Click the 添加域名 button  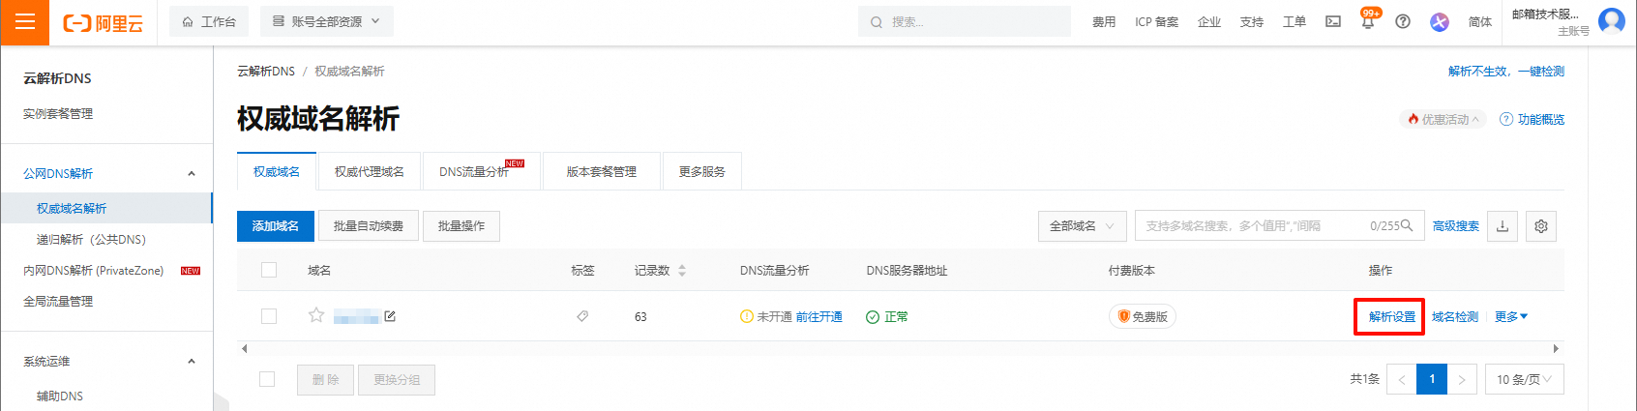276,226
